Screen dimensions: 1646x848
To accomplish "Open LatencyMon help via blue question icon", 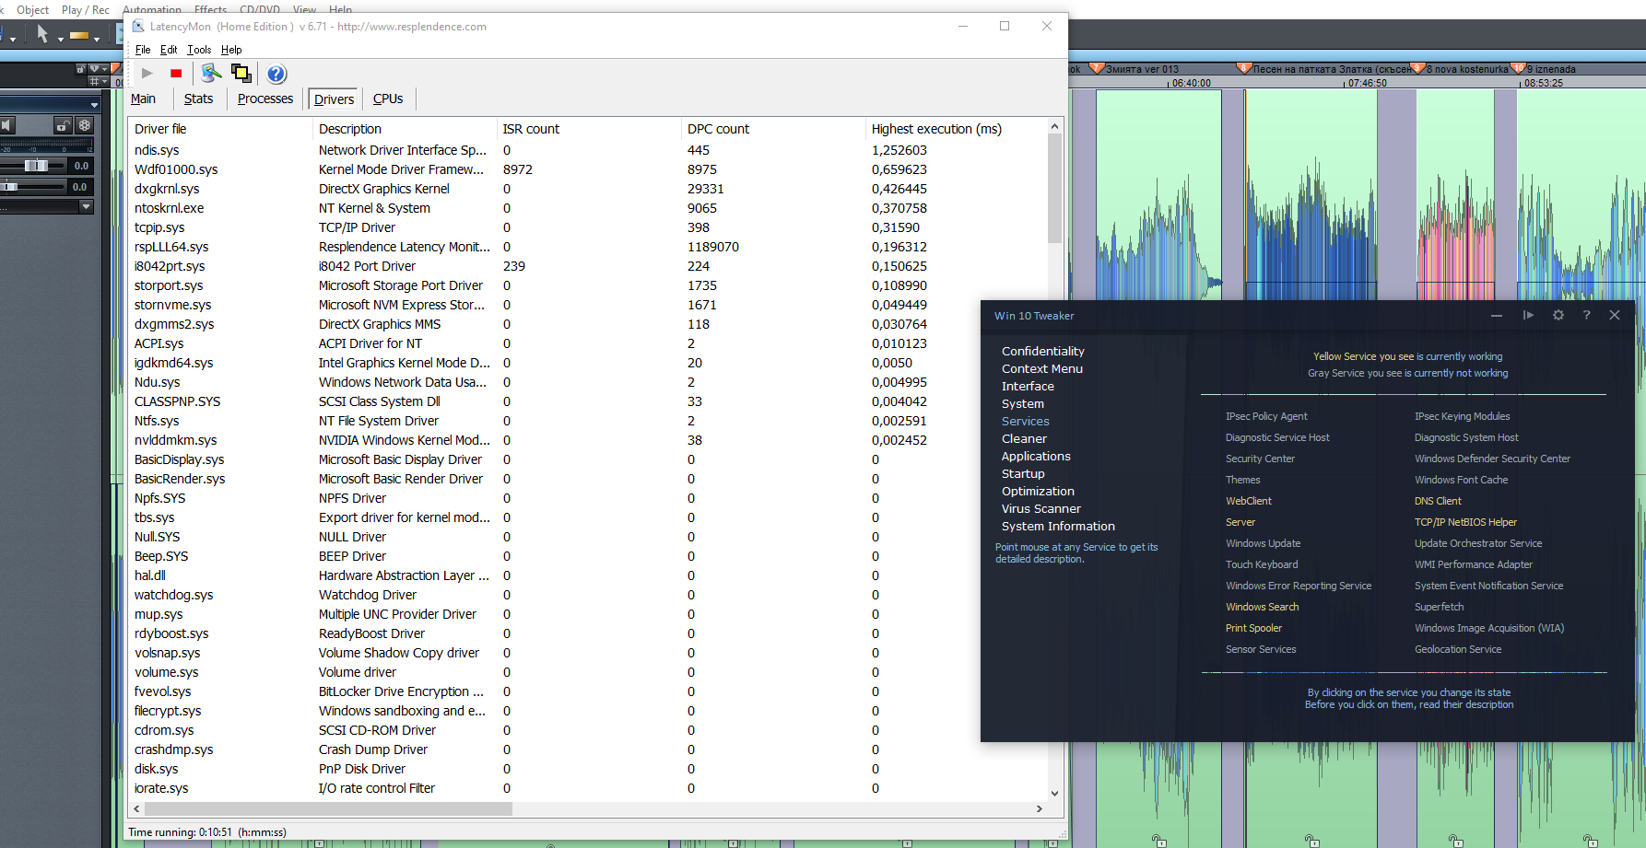I will [x=276, y=74].
